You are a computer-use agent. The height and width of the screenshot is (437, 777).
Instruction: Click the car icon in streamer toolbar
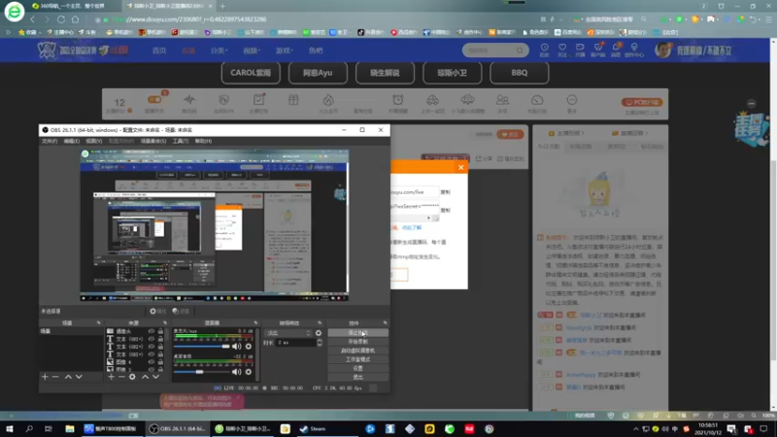pyautogui.click(x=432, y=100)
